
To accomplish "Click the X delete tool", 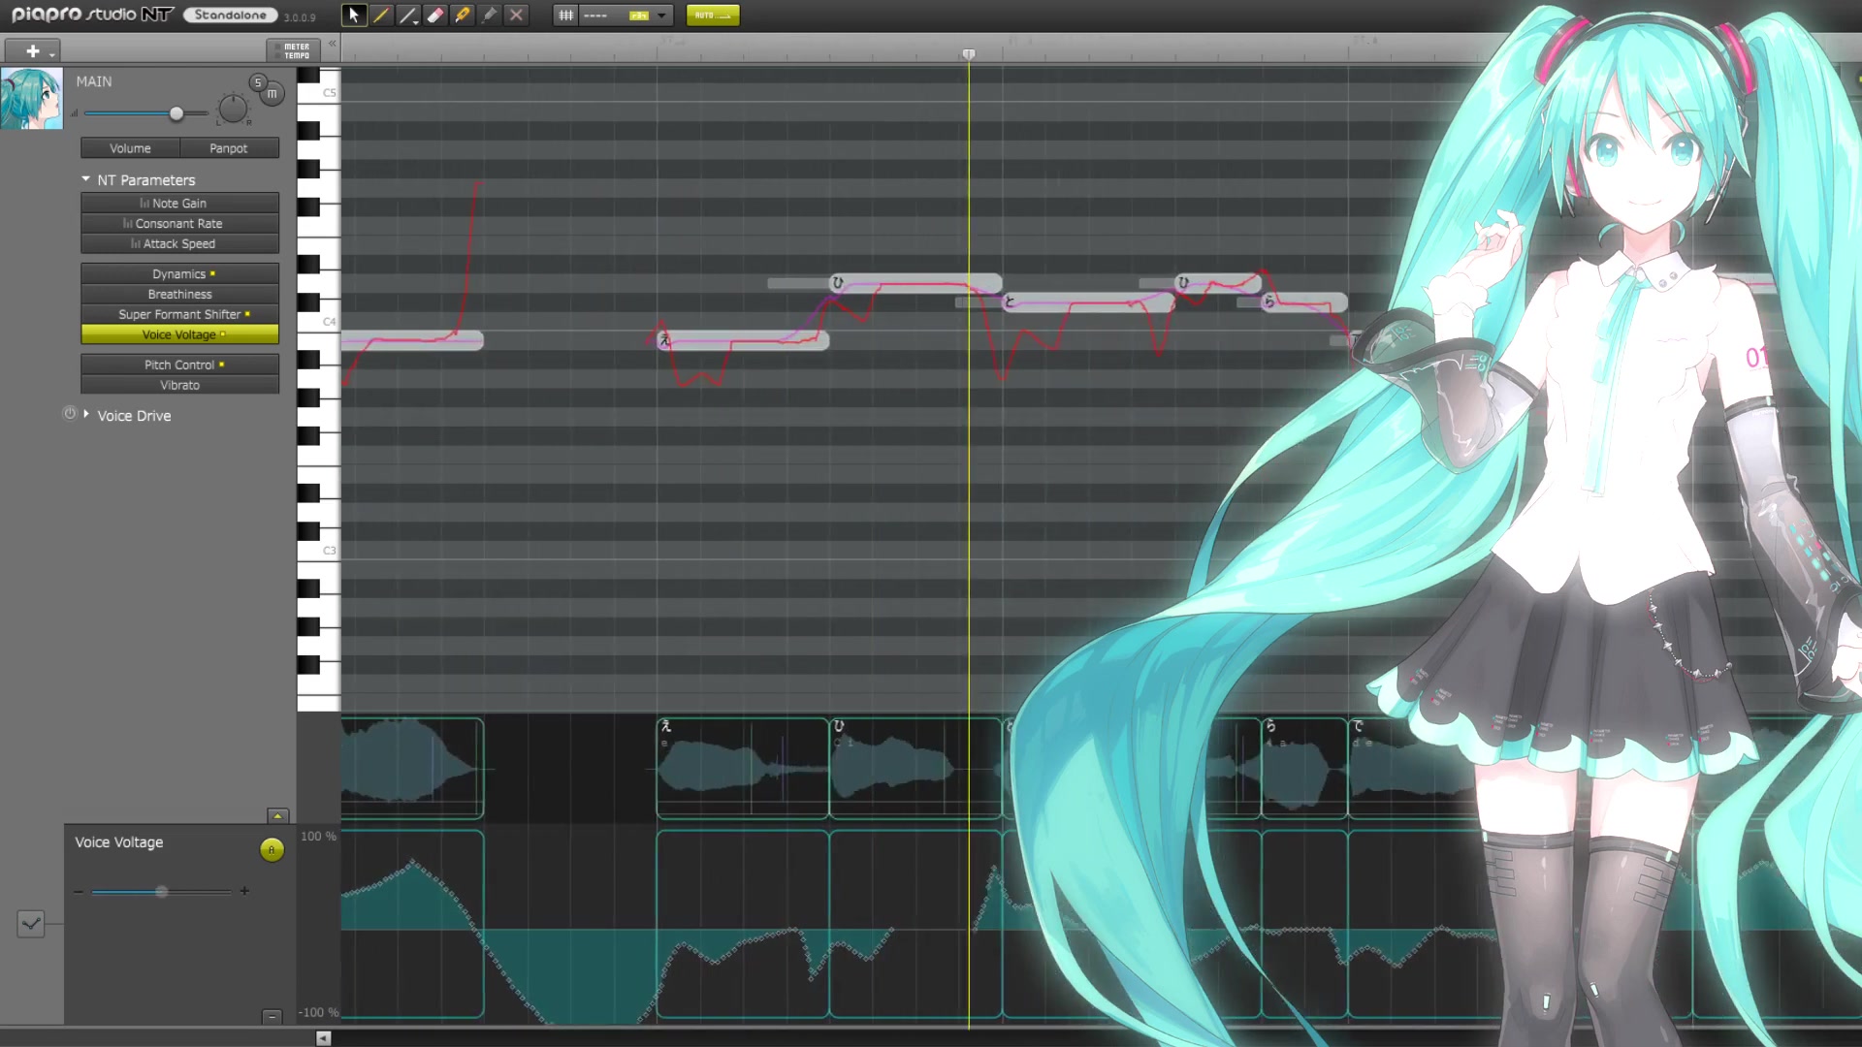I will point(517,15).
